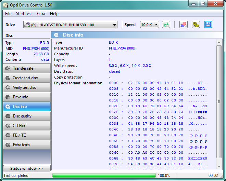Click the hex row at offset 0020

point(158,106)
